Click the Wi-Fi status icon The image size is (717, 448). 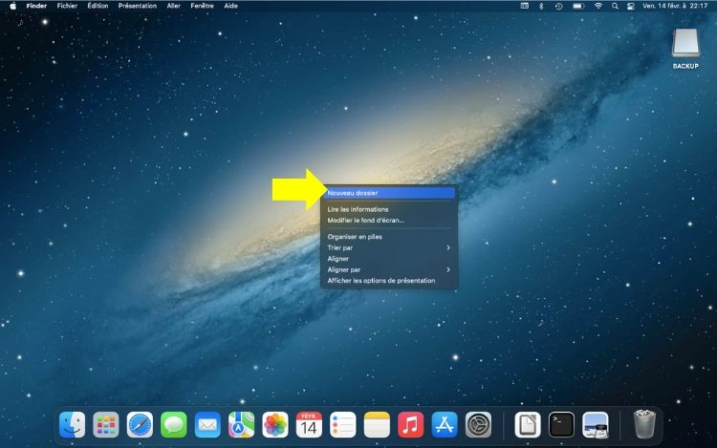coord(598,6)
